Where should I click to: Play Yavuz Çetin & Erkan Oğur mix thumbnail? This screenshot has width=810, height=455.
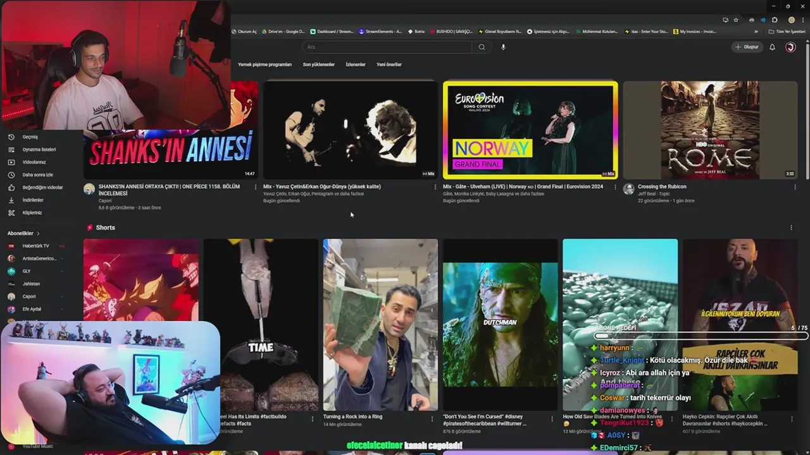tap(350, 130)
